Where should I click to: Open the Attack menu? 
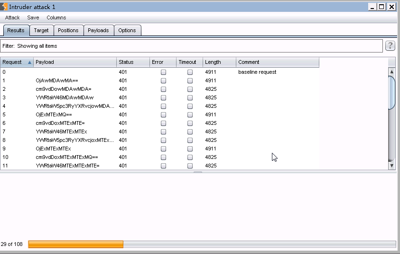point(12,18)
